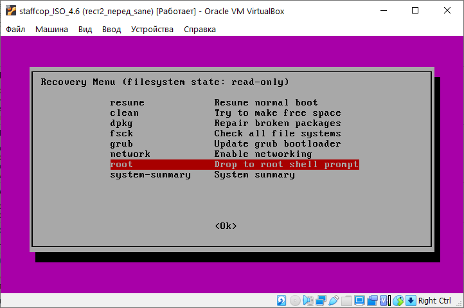This screenshot has height=308, width=464.
Task: Open the Машина menu
Action: tap(51, 30)
